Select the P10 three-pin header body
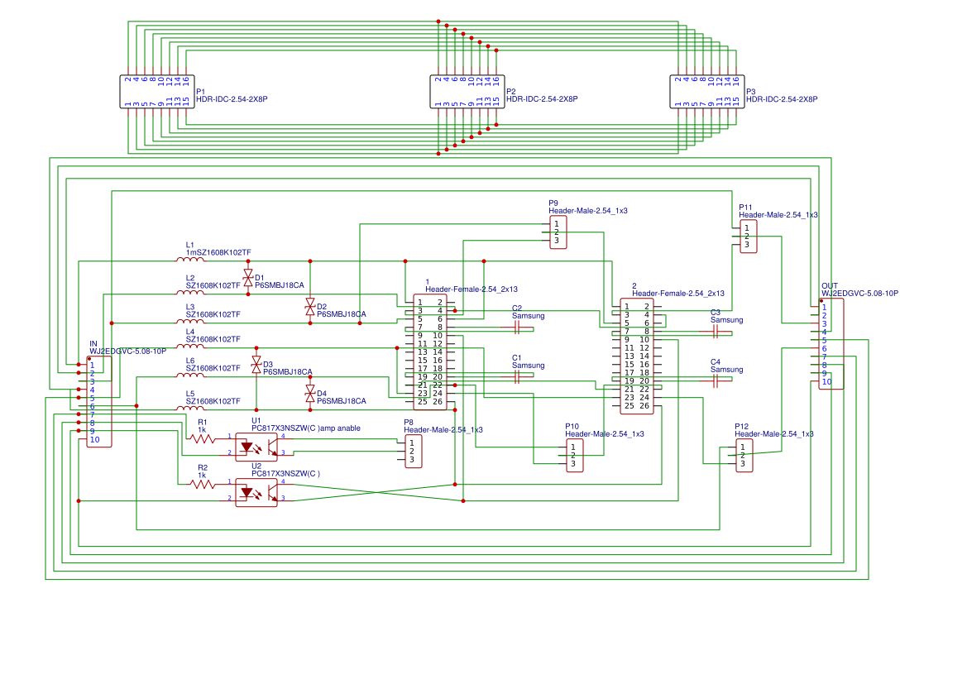 click(575, 456)
